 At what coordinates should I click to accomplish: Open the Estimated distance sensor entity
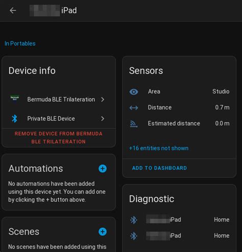coord(174,124)
